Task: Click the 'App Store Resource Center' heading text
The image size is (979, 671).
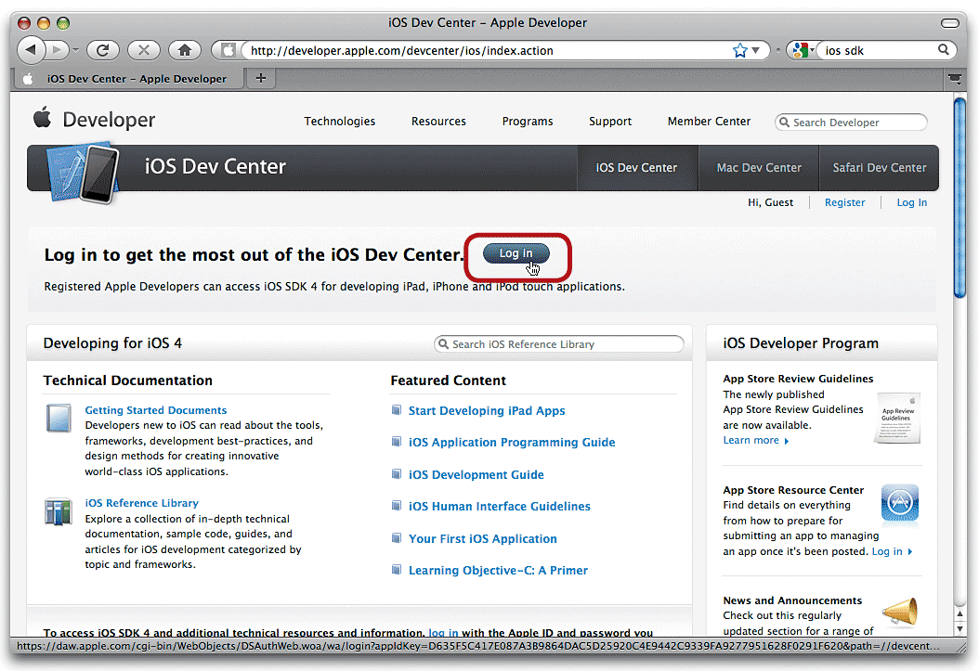Action: click(793, 490)
